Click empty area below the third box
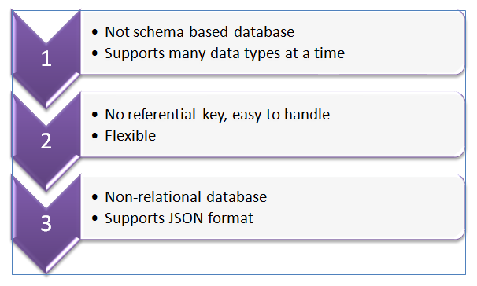The height and width of the screenshot is (286, 477). (x=271, y=258)
